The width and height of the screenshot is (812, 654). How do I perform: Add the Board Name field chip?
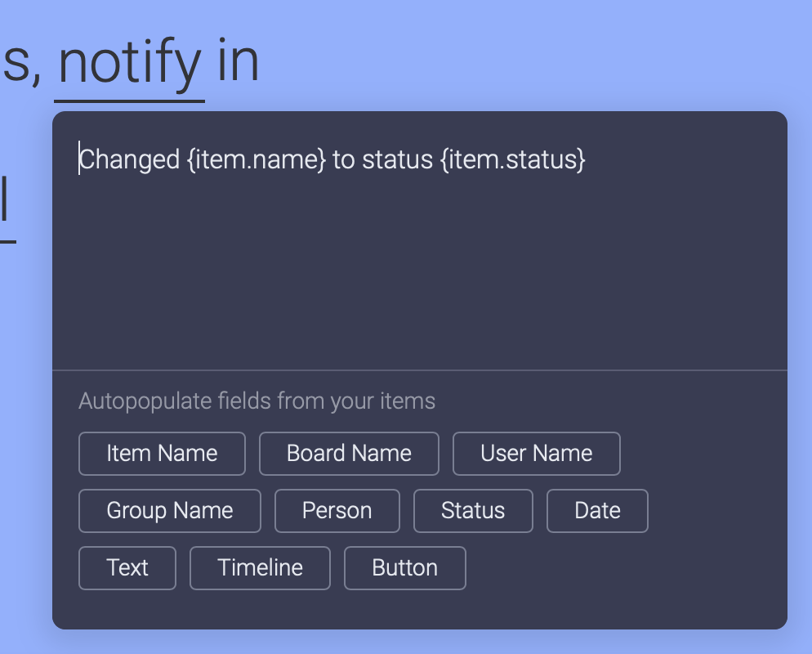[x=349, y=454]
